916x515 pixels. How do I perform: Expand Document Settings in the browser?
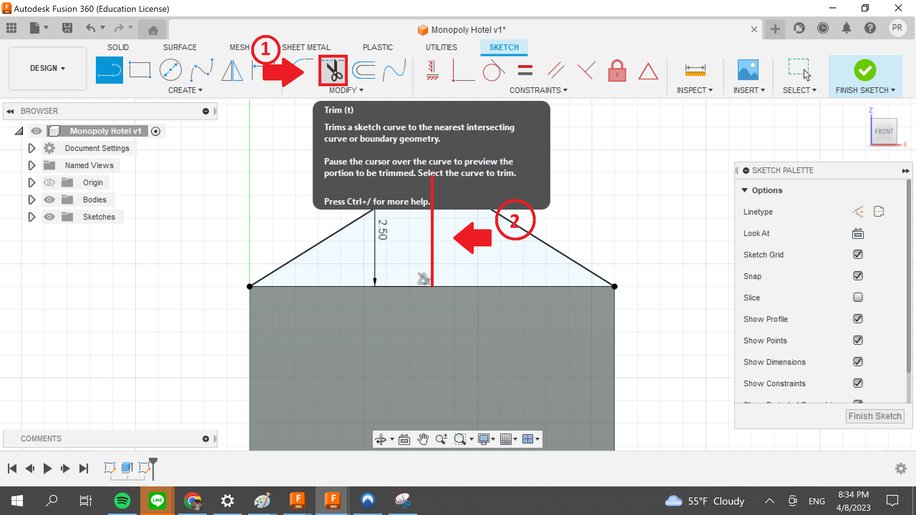point(31,148)
